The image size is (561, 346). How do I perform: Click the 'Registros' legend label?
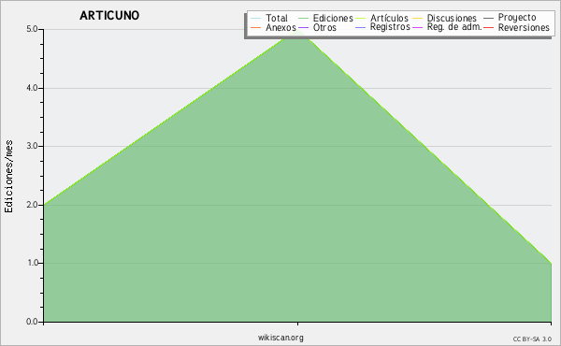click(x=390, y=27)
